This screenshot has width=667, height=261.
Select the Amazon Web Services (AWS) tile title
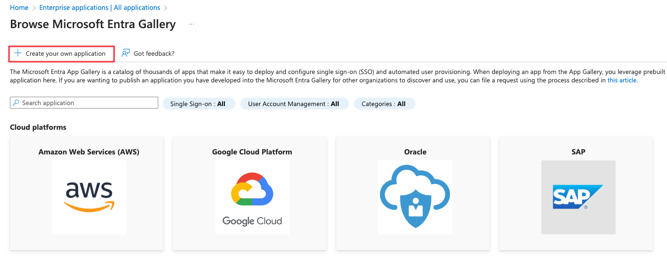pyautogui.click(x=89, y=152)
